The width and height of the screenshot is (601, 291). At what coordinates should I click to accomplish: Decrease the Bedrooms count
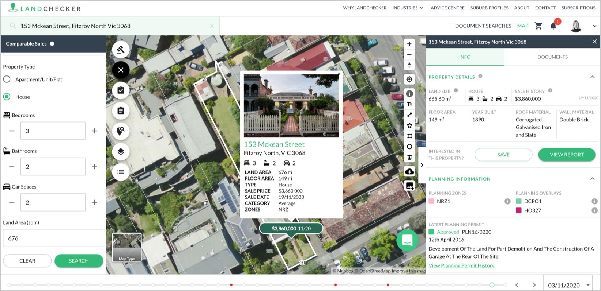point(12,131)
